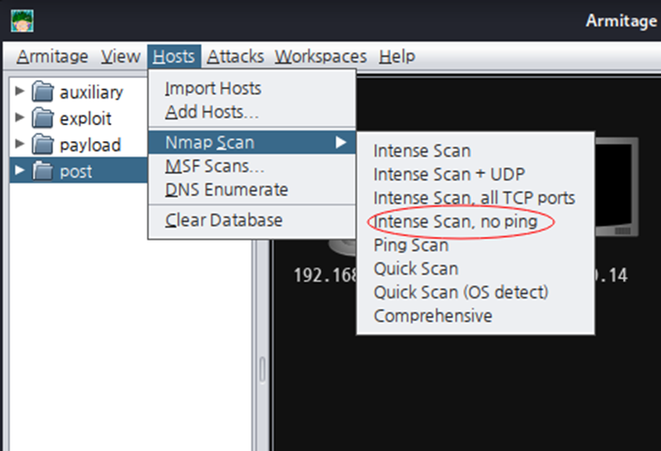Expand the post module tree
This screenshot has height=451, width=661.
coord(20,170)
